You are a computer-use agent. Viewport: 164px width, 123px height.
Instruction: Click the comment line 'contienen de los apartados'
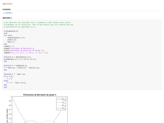(20, 27)
